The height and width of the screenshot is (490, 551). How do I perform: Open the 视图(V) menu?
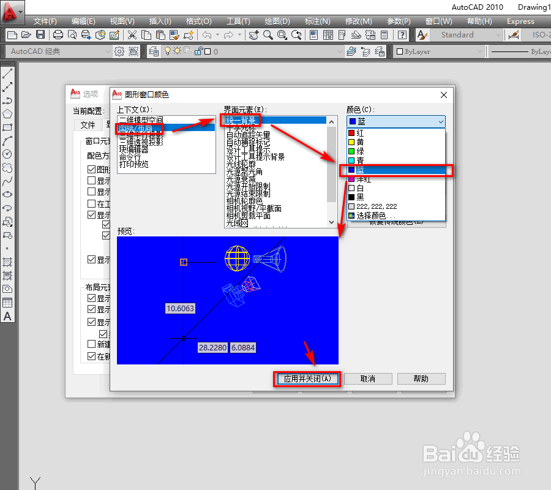click(122, 21)
